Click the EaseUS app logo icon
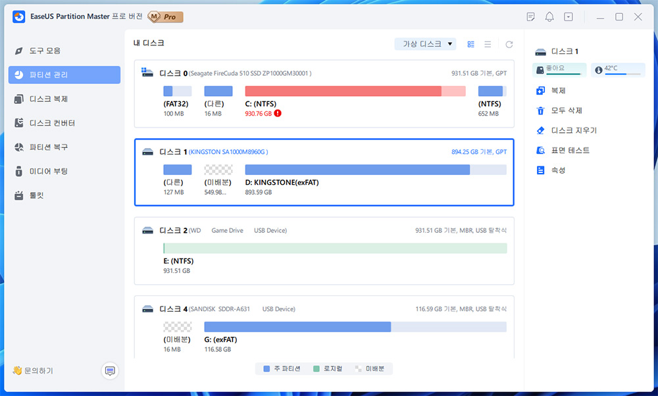 tap(19, 17)
